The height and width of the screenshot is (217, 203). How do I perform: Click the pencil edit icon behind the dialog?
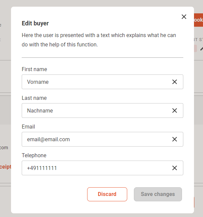[202, 49]
